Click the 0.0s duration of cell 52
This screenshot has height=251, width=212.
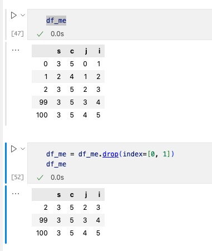[57, 178]
